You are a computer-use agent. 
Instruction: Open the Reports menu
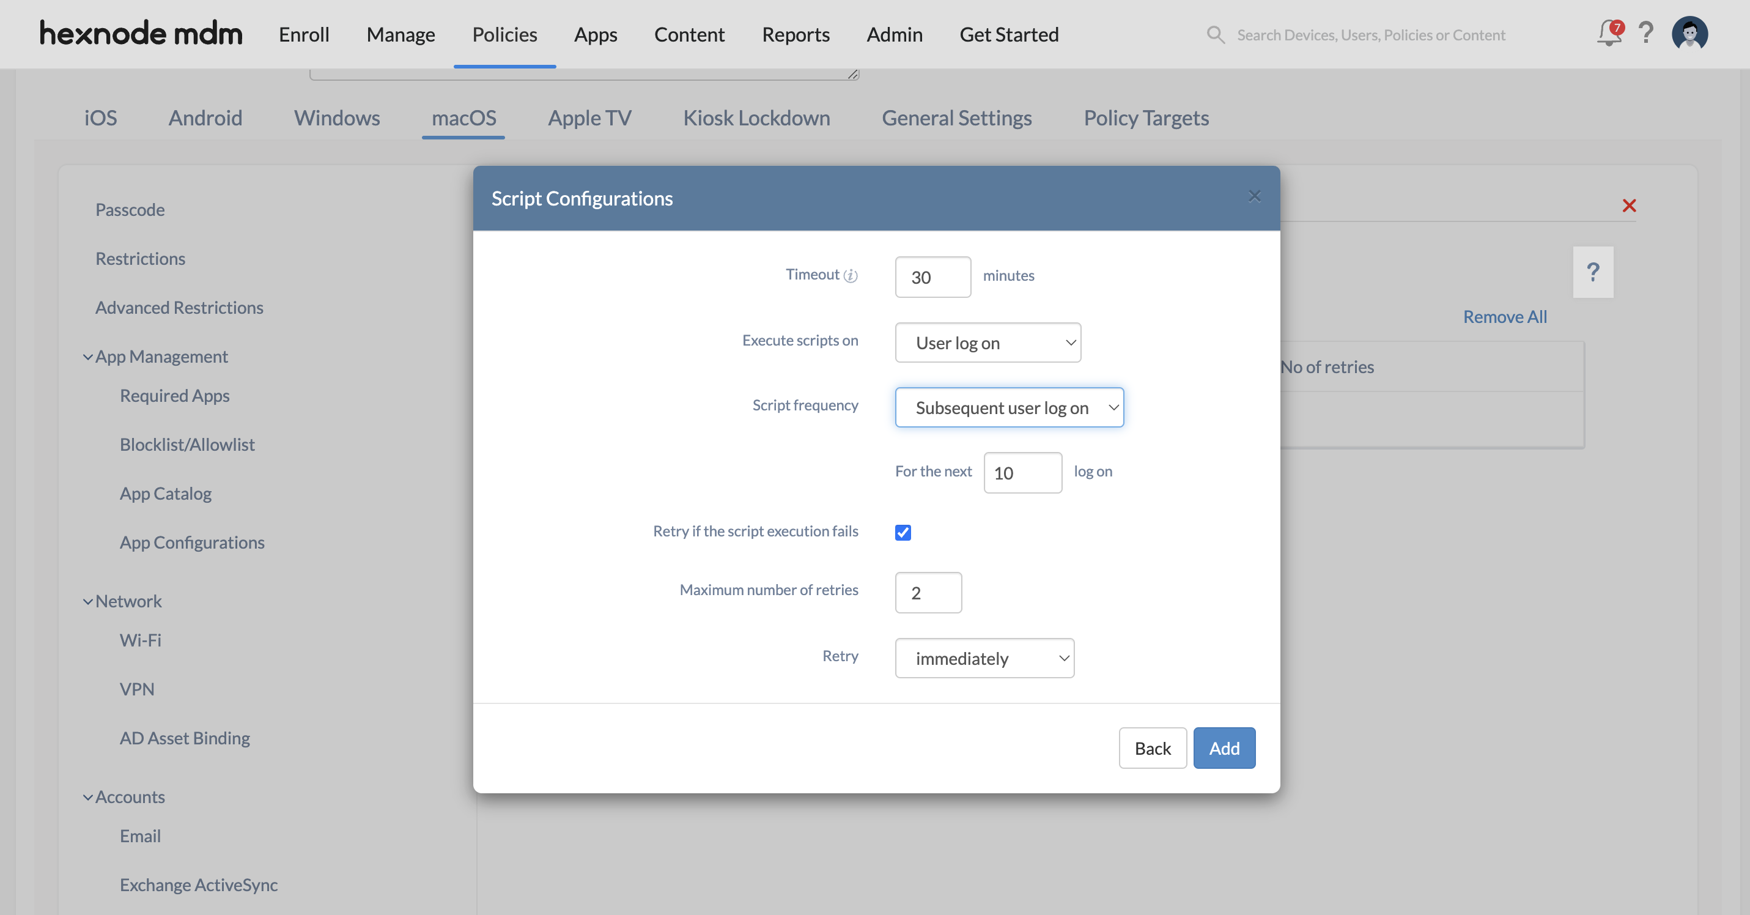(x=796, y=34)
